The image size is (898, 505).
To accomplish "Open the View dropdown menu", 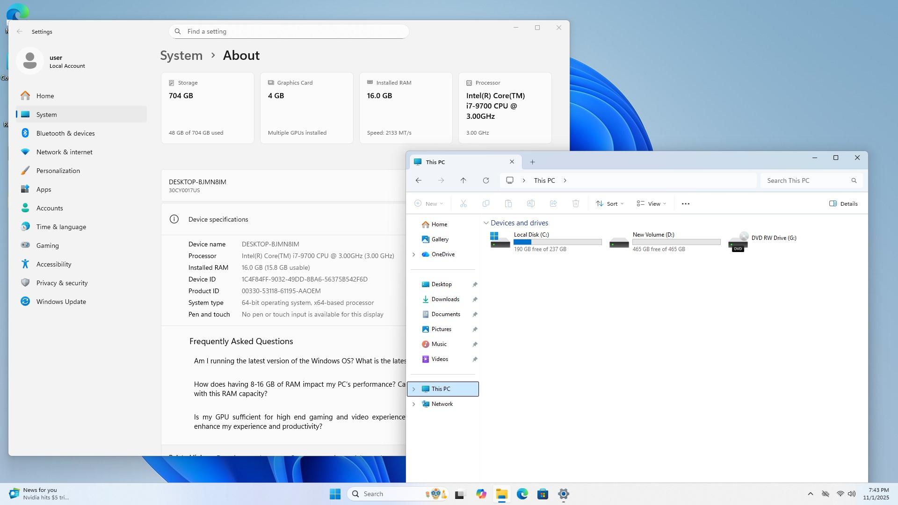I will point(652,204).
